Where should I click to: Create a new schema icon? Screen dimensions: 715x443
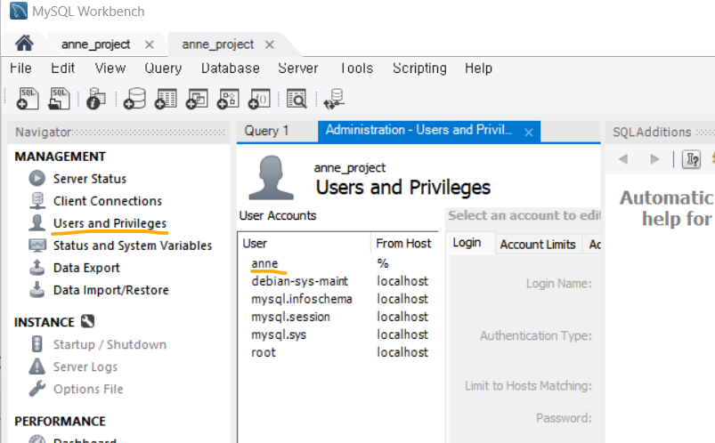(x=134, y=99)
